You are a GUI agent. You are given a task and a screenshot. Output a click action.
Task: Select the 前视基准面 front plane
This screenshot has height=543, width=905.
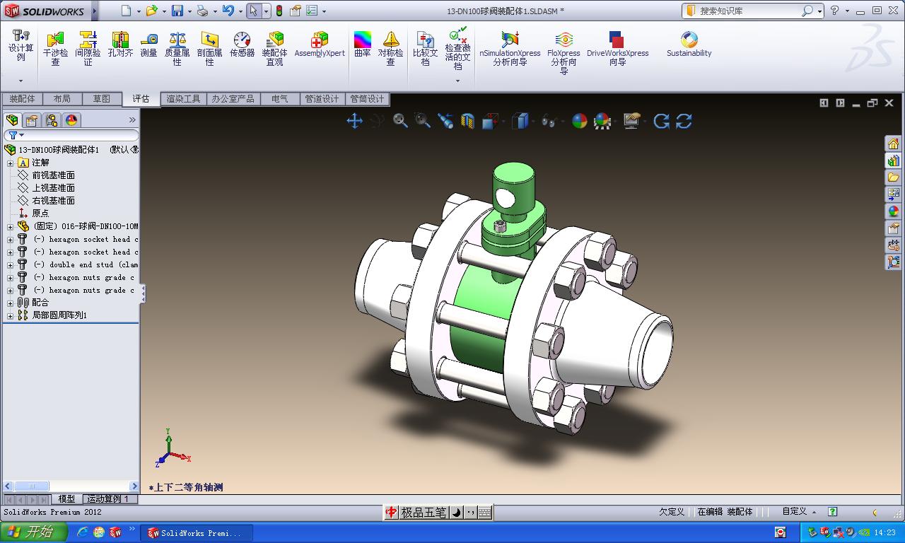[x=47, y=175]
